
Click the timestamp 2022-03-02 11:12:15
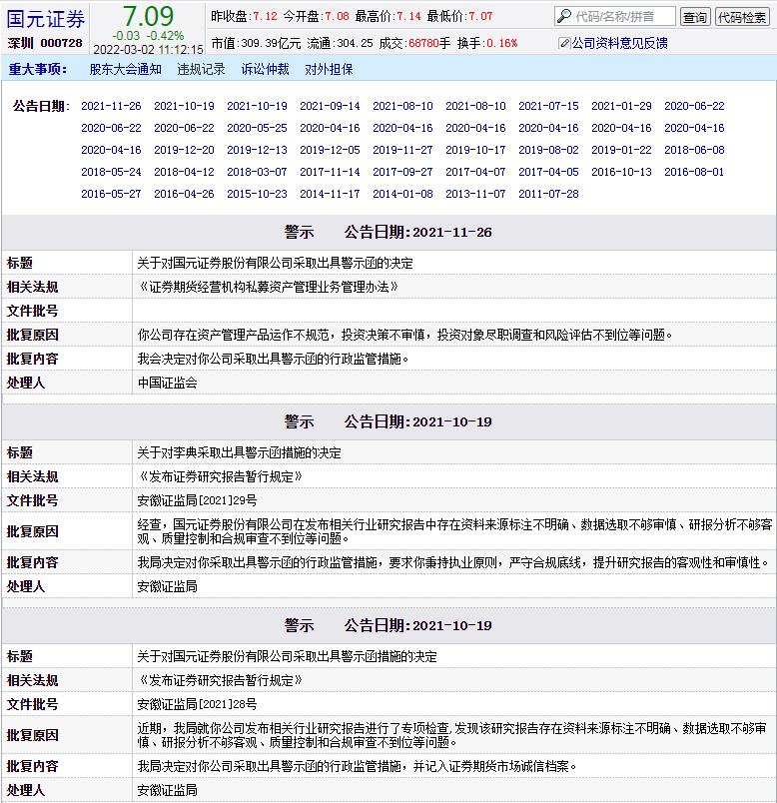[149, 49]
